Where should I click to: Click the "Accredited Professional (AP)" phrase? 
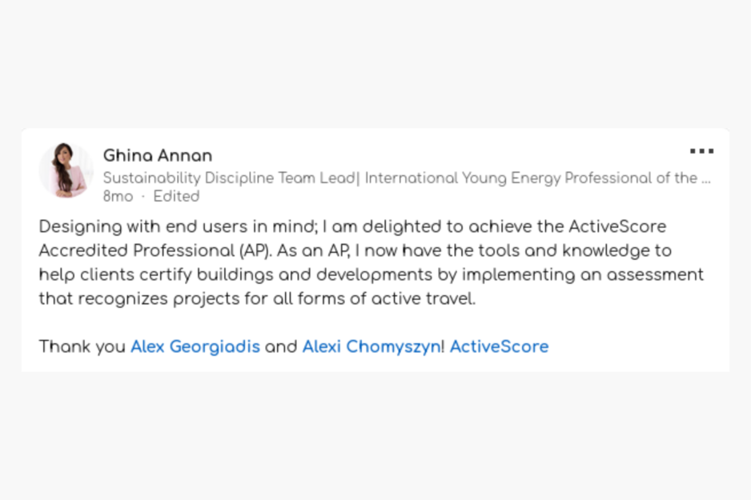click(155, 250)
